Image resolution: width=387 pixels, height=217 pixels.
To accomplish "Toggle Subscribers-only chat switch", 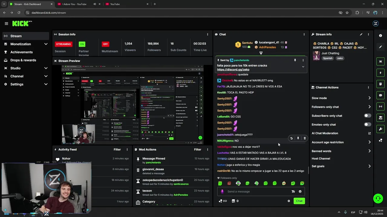I will pyautogui.click(x=368, y=116).
